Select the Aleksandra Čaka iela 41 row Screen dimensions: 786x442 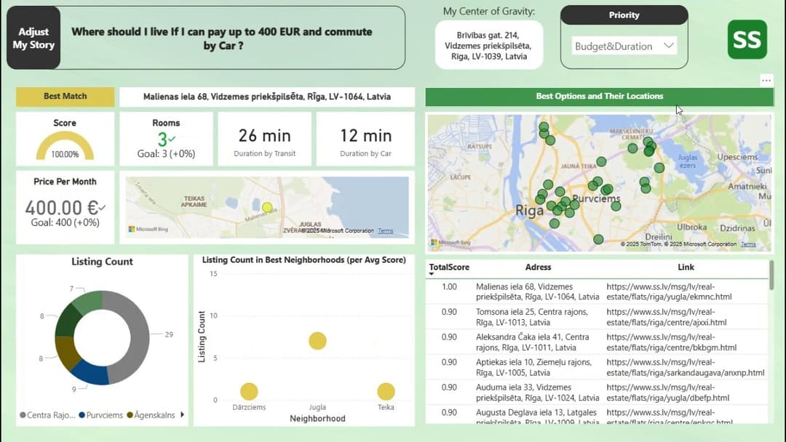coord(597,342)
